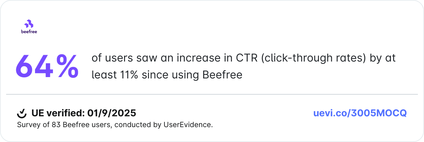Click the "since using" words

click(170, 75)
